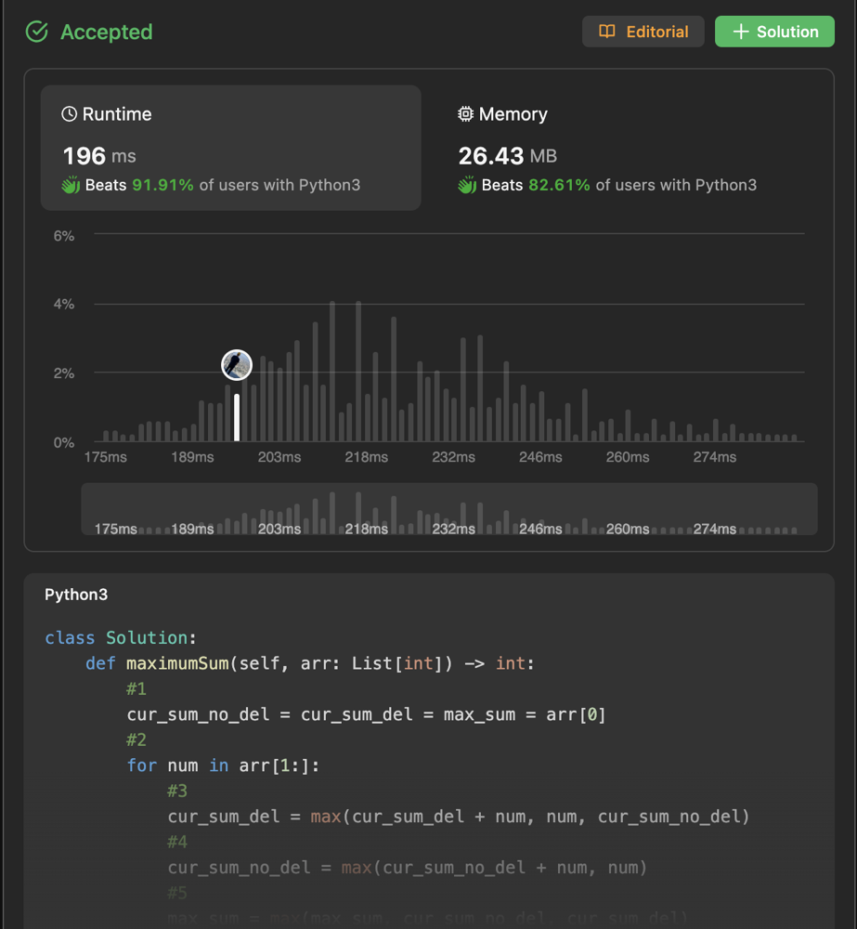The height and width of the screenshot is (929, 857).
Task: Click the Python3 language label above code
Action: click(x=76, y=595)
